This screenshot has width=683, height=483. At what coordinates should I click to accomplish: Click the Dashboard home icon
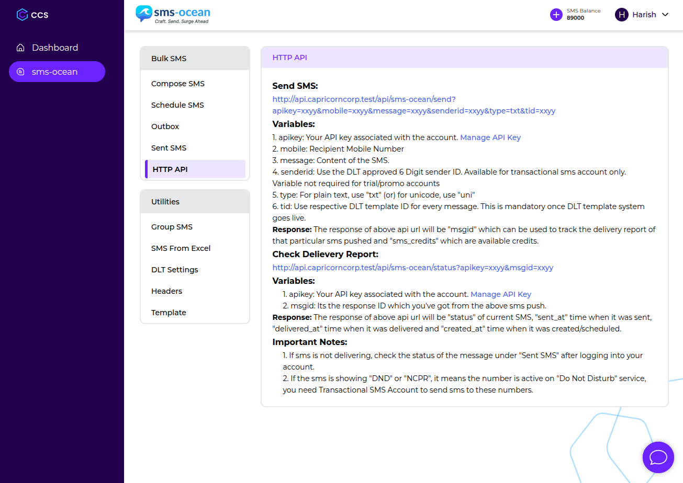(x=20, y=48)
